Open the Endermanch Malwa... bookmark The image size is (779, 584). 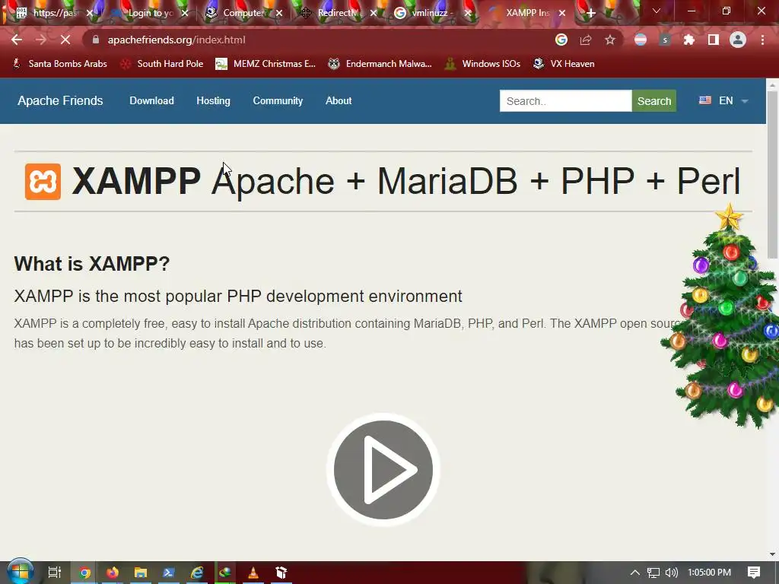pos(380,64)
